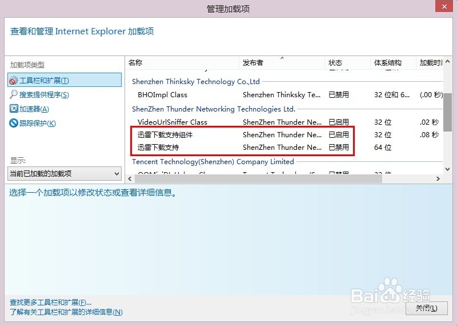The width and height of the screenshot is (457, 326).
Task: Click the 64 位 architecture cell
Action: (383, 147)
